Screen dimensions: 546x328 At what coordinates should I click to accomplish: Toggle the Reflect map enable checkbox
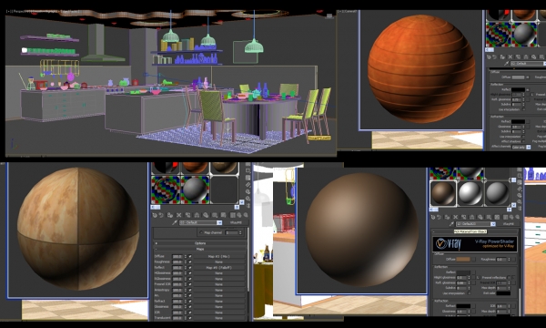click(x=190, y=267)
